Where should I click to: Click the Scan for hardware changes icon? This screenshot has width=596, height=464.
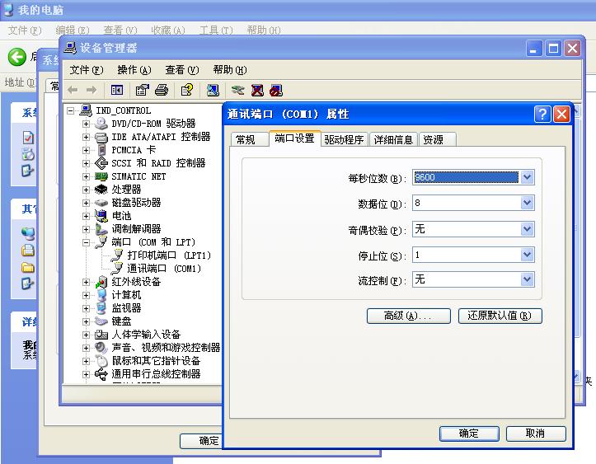tap(213, 90)
